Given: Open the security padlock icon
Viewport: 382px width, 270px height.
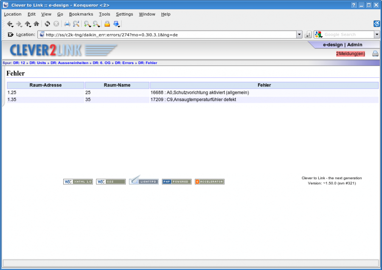Looking at the screenshot, I should (107, 24).
